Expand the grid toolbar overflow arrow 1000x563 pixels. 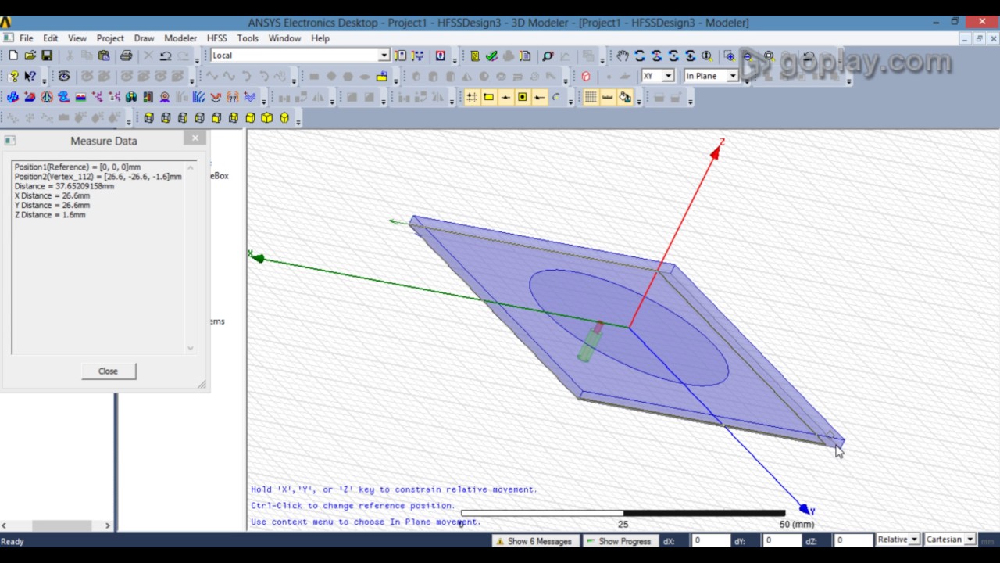(639, 101)
